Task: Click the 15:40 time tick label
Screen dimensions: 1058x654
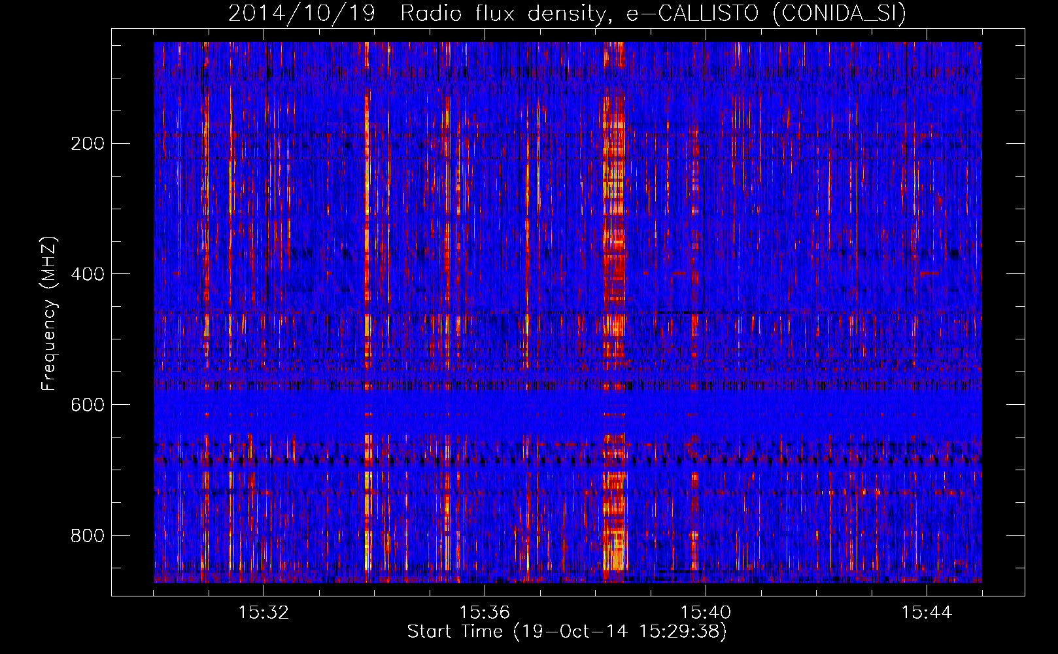Action: pos(706,613)
